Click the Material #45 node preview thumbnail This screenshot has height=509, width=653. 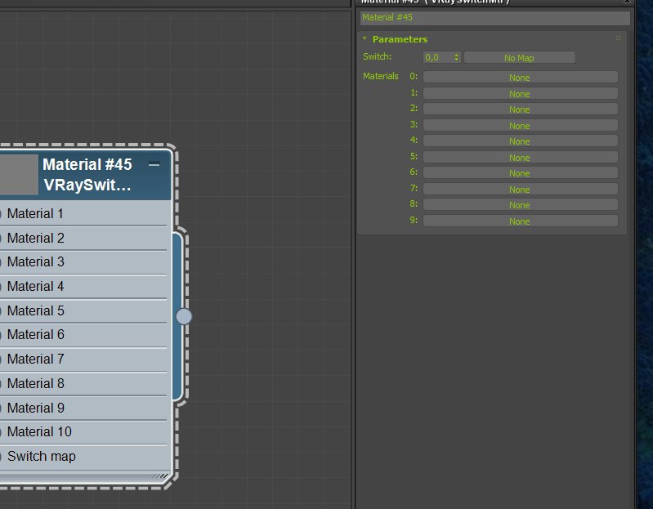pos(19,174)
